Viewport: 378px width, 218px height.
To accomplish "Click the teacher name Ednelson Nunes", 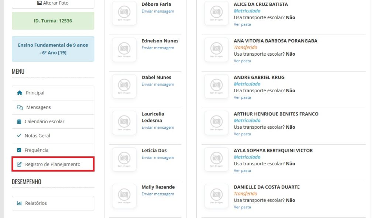I will 160,41.
